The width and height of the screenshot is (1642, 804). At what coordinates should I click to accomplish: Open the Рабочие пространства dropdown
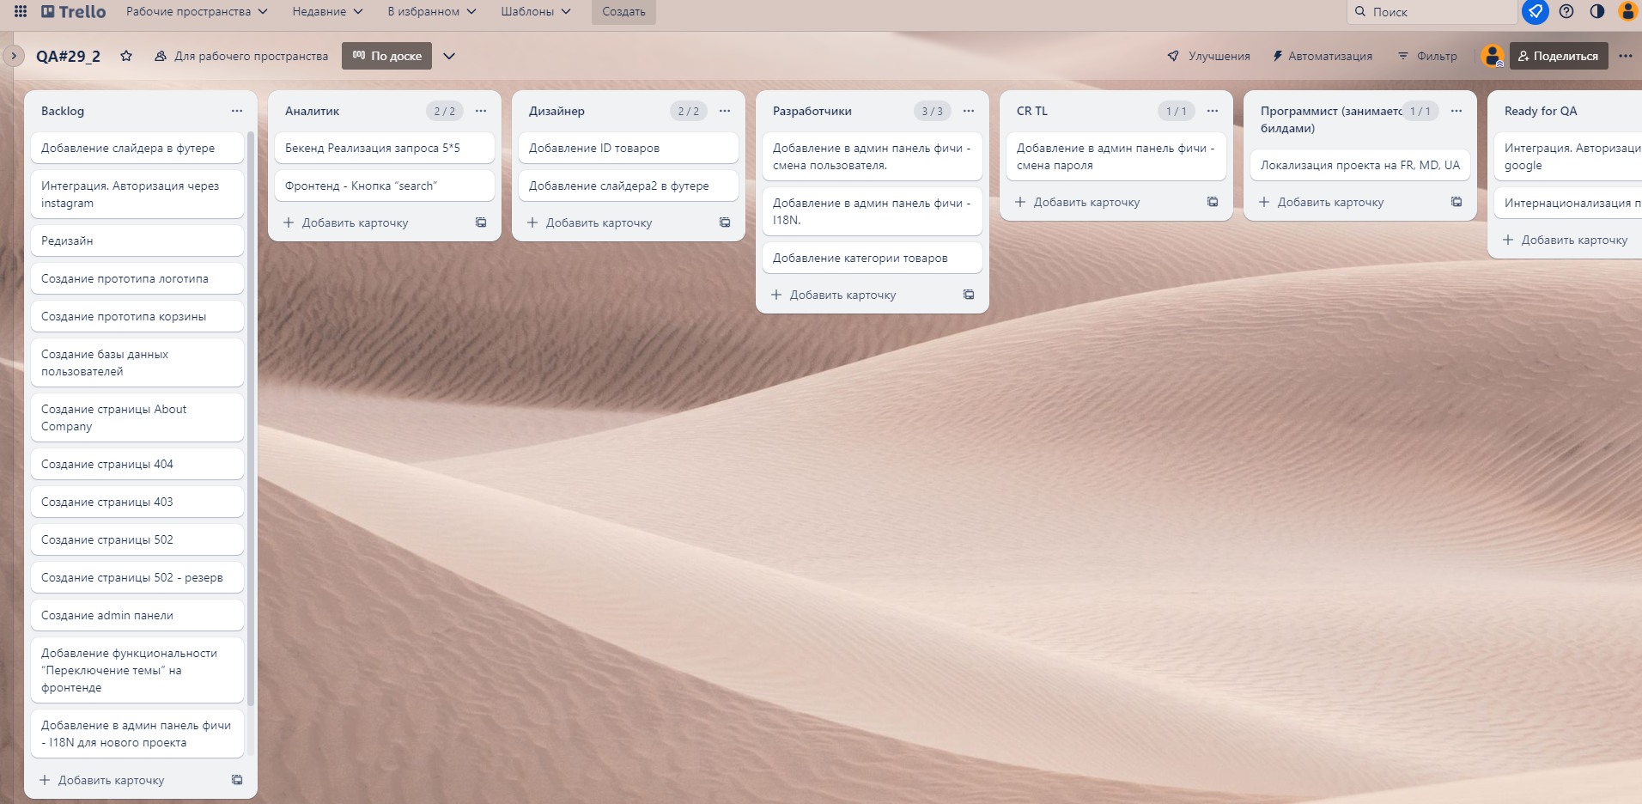tap(197, 11)
